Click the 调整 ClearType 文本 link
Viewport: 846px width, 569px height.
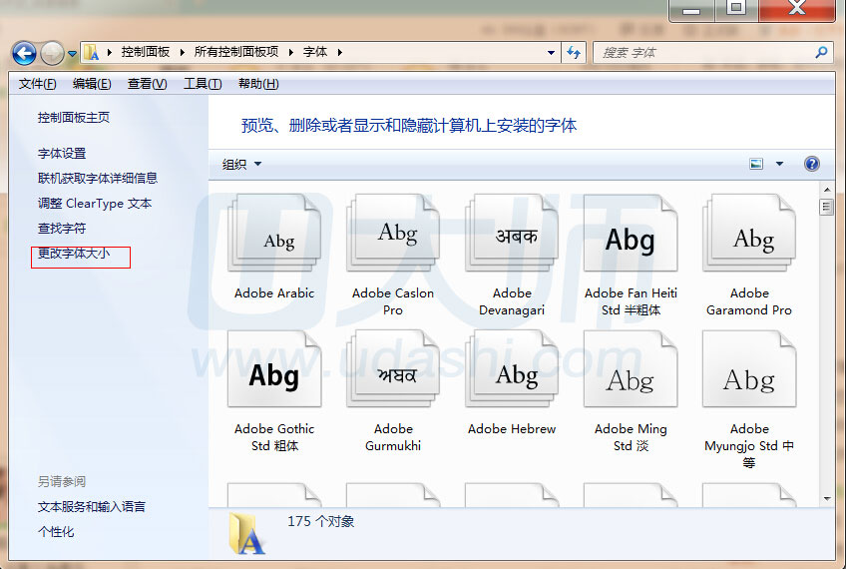click(95, 204)
